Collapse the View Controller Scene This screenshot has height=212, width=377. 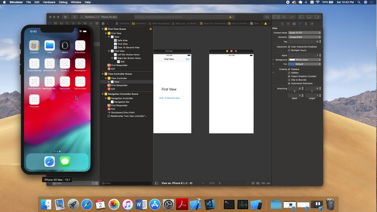103,74
